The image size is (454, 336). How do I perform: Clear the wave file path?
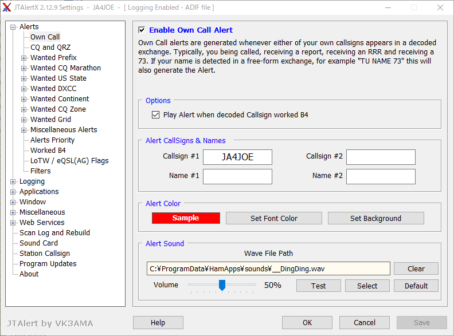coord(416,268)
